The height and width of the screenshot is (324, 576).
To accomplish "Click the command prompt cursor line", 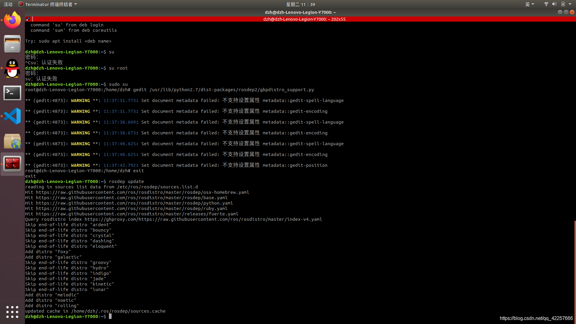I will click(x=68, y=316).
